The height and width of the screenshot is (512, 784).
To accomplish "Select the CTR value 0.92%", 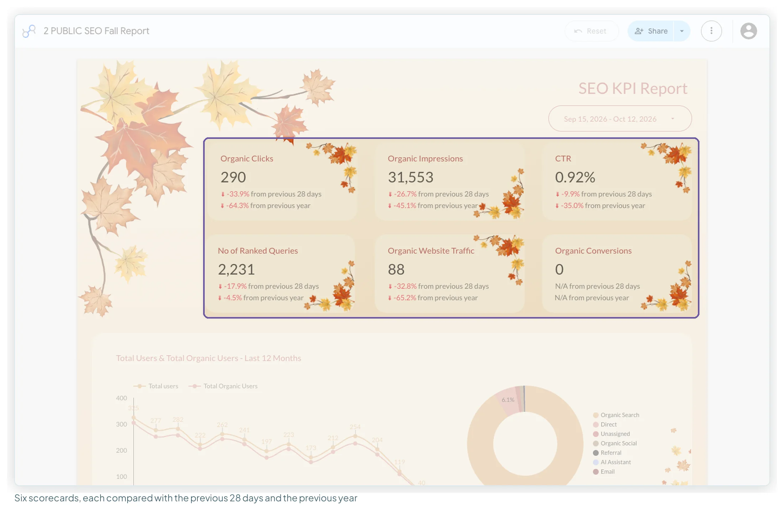I will (x=575, y=177).
